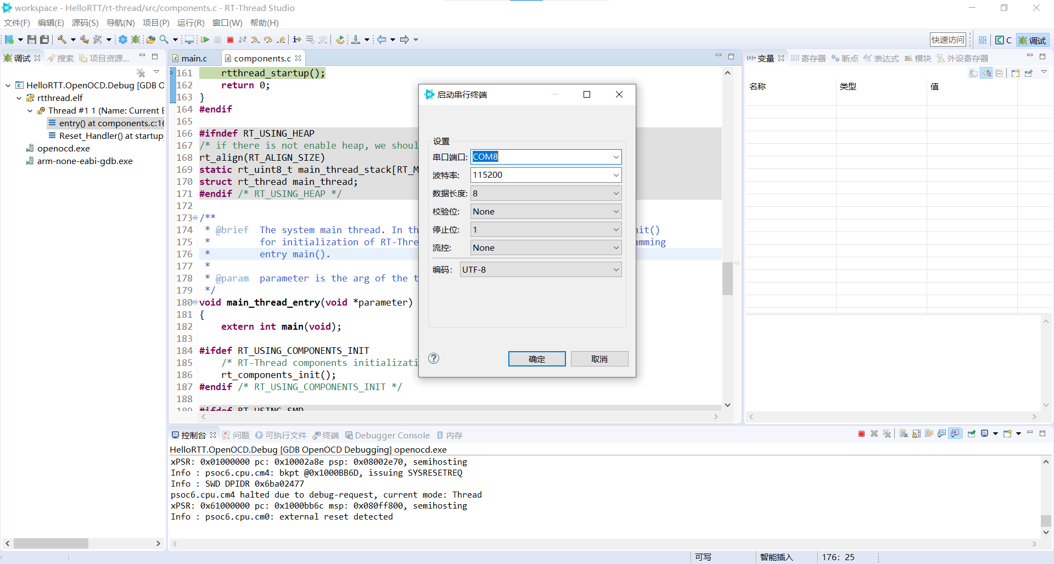Switch to the main.c editor tab
1054x564 pixels.
click(194, 58)
